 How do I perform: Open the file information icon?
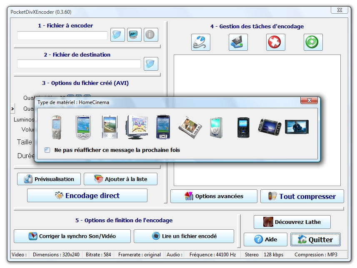pyautogui.click(x=151, y=35)
